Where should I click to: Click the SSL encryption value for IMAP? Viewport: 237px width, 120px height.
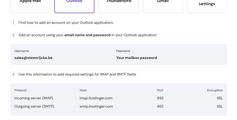click(x=220, y=98)
